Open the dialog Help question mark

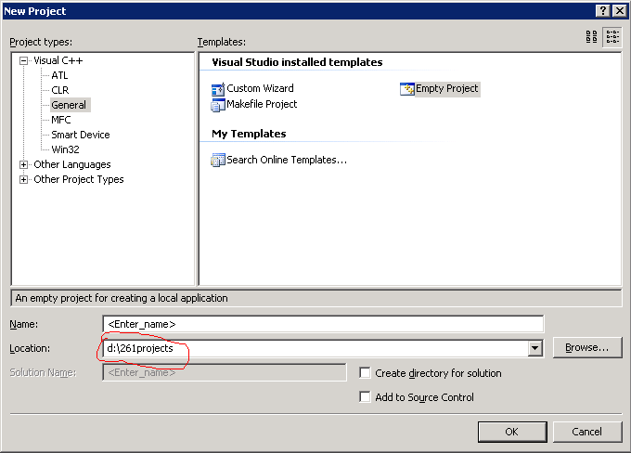(x=602, y=11)
